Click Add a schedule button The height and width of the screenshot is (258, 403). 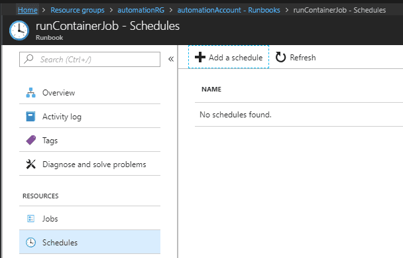coord(229,57)
